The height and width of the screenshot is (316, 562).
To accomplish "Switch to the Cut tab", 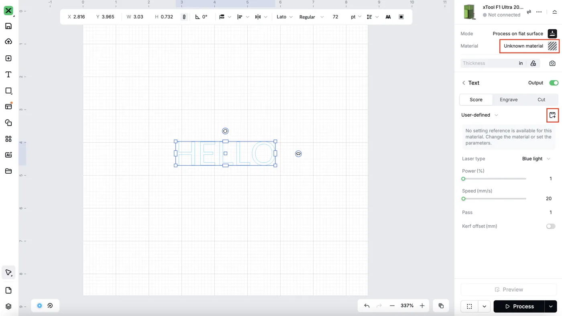I will 541,99.
